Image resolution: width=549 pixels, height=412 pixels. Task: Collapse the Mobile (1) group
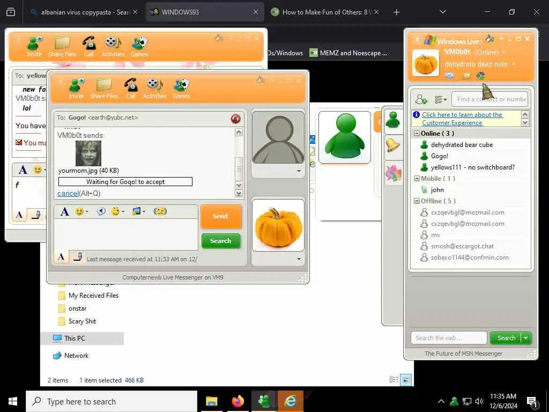(417, 178)
